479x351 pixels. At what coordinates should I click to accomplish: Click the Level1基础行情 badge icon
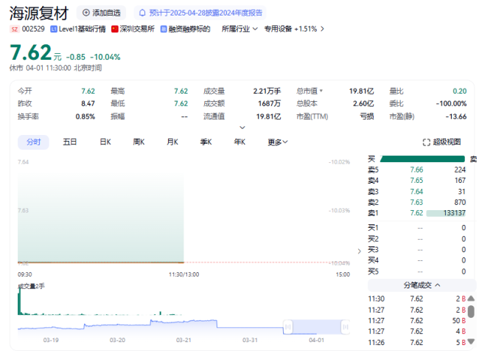[x=54, y=29]
